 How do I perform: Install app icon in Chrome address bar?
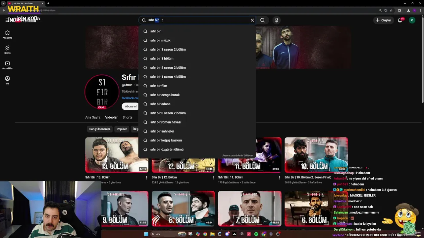[386, 10]
